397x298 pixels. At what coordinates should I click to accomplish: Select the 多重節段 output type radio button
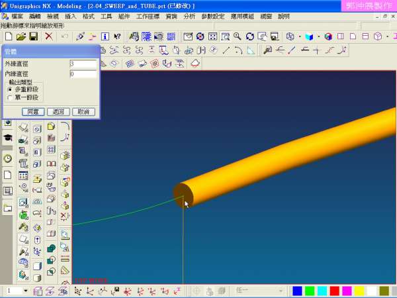click(10, 89)
